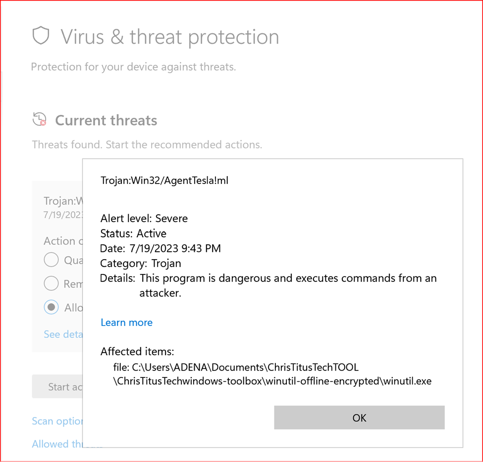The image size is (483, 462).
Task: Select the Remove action radio button
Action: tap(51, 283)
